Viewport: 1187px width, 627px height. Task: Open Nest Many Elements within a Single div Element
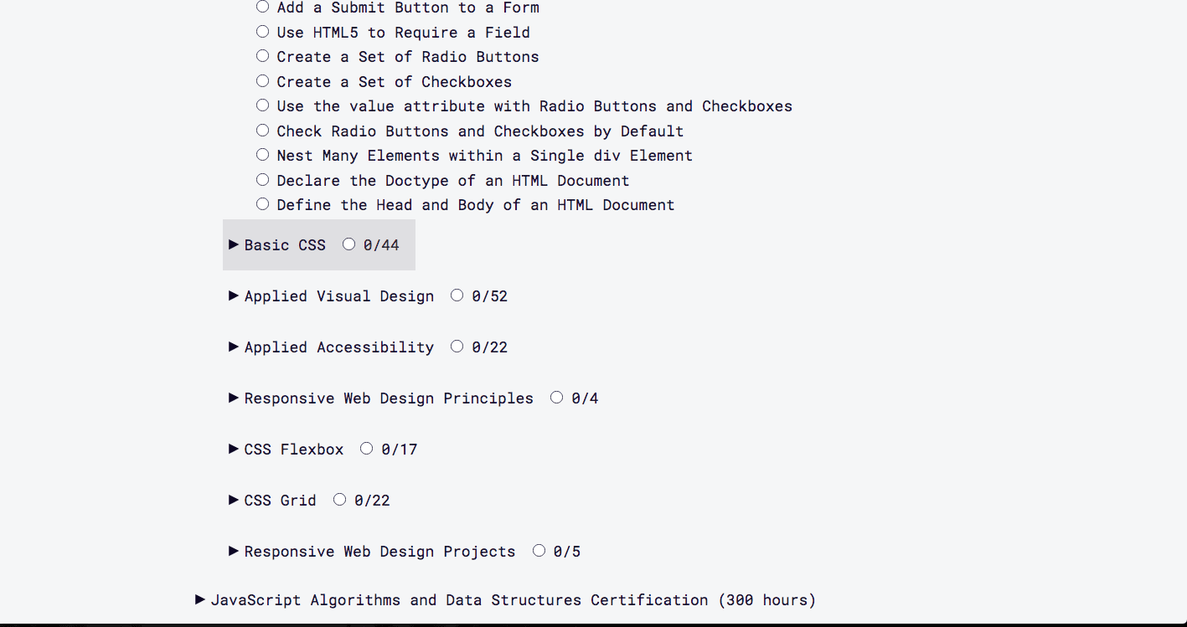point(485,156)
